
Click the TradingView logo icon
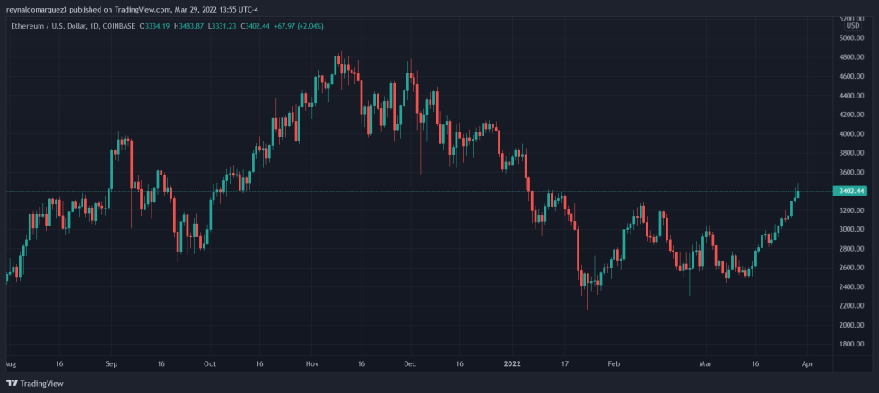(13, 382)
